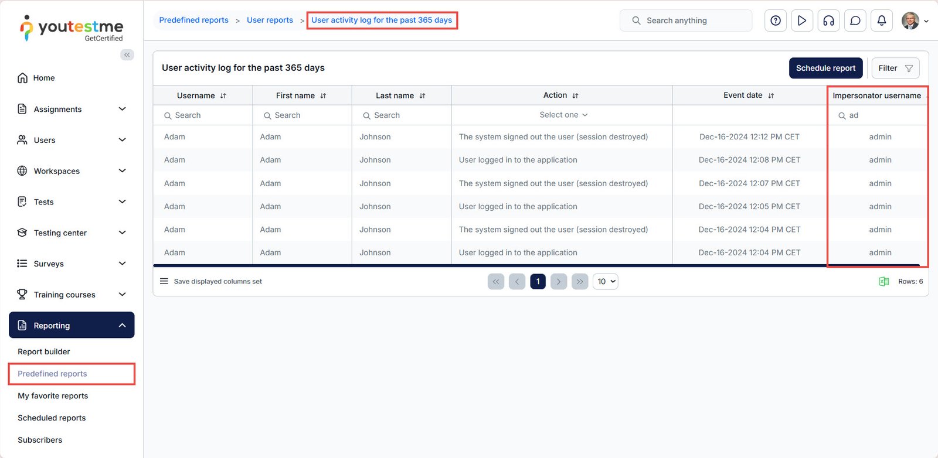
Task: Open Predefined reports in sidebar
Action: tap(52, 374)
